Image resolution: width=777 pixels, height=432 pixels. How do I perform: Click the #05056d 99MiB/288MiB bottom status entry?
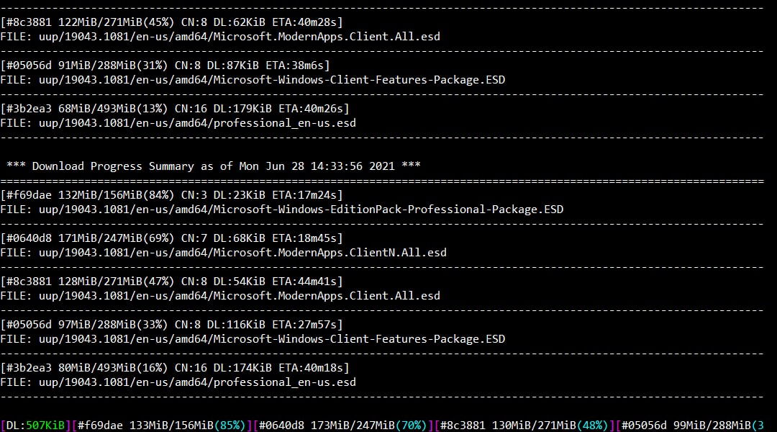(690, 426)
